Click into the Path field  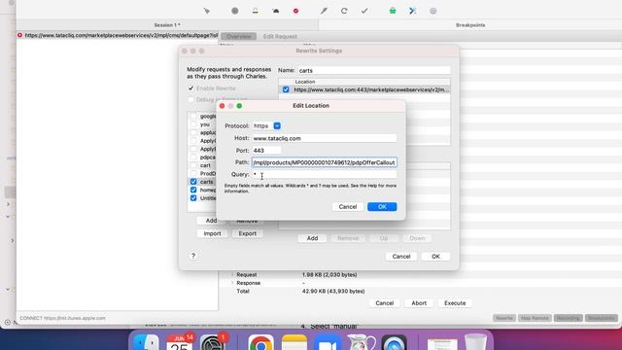coord(324,162)
